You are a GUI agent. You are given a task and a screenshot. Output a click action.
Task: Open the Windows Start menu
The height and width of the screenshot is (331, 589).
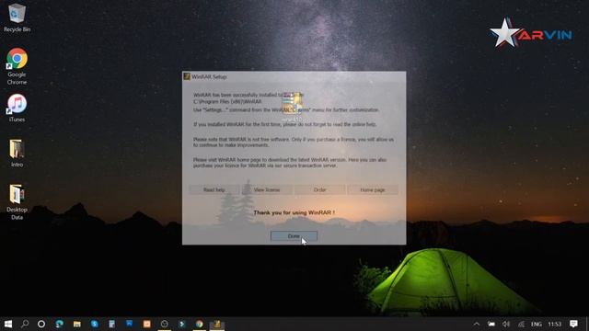pos(8,324)
